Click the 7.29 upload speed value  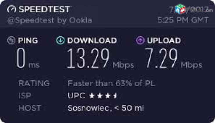pos(161,58)
